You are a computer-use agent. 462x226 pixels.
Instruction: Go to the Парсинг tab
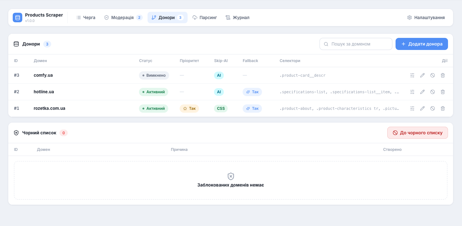coord(205,18)
